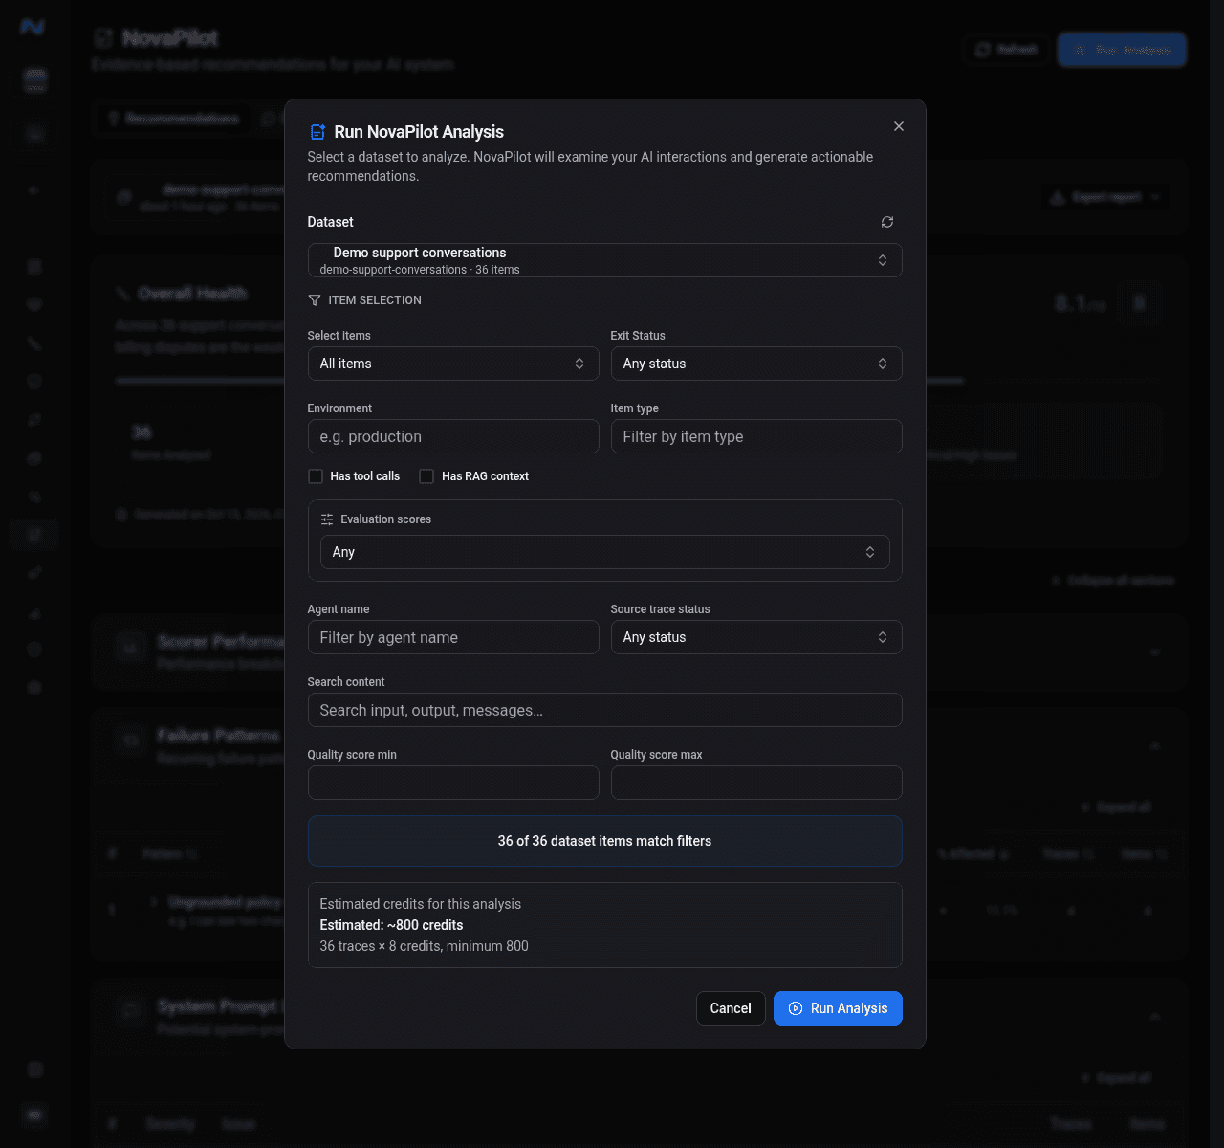This screenshot has width=1224, height=1148.
Task: Focus the Search content field
Action: pos(604,710)
